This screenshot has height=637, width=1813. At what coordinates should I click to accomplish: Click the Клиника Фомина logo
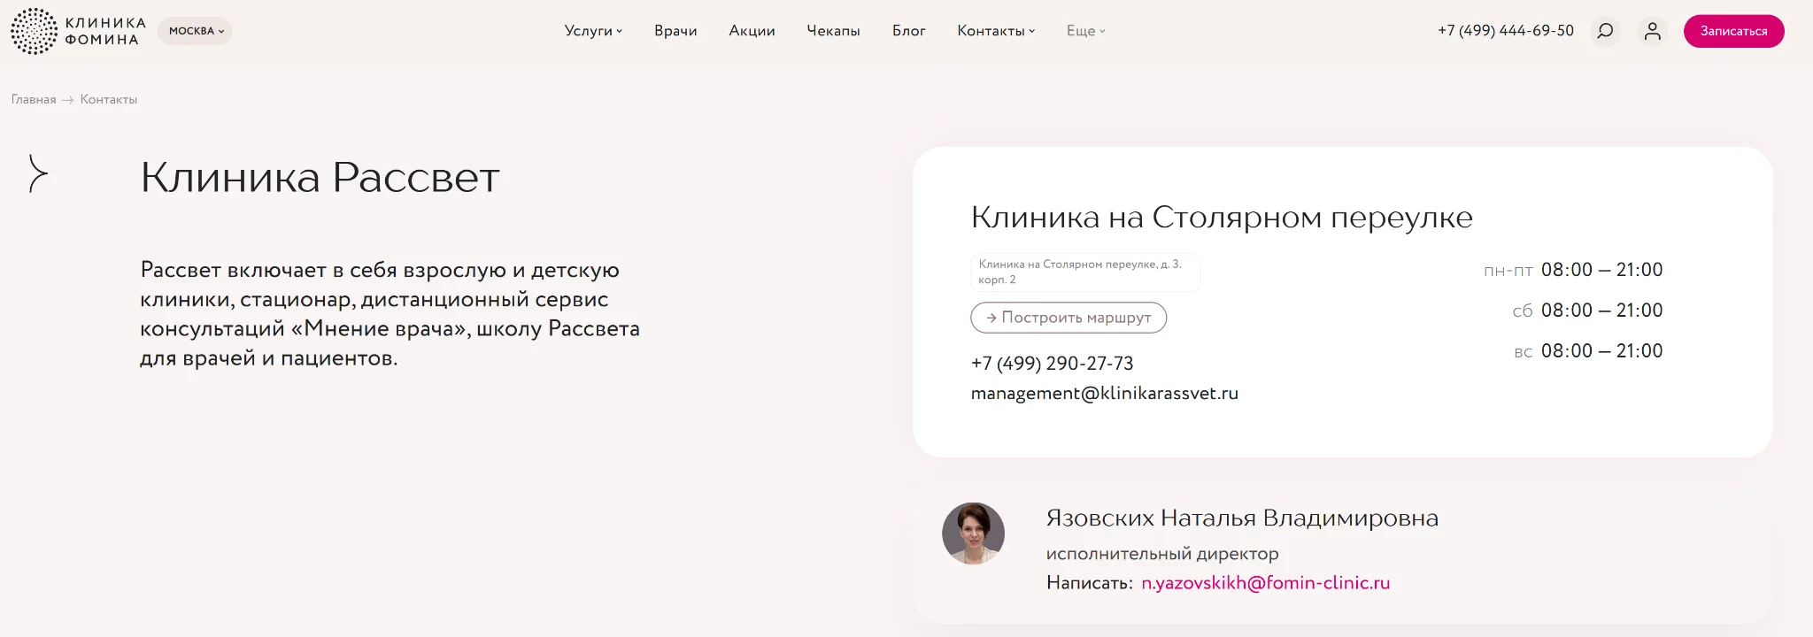(x=78, y=31)
